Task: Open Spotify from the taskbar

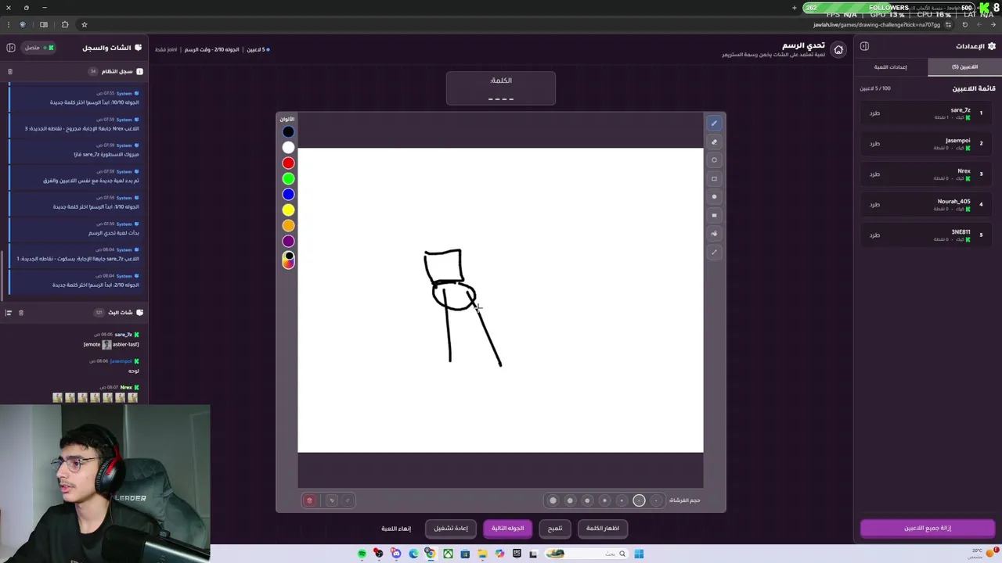Action: 362,554
